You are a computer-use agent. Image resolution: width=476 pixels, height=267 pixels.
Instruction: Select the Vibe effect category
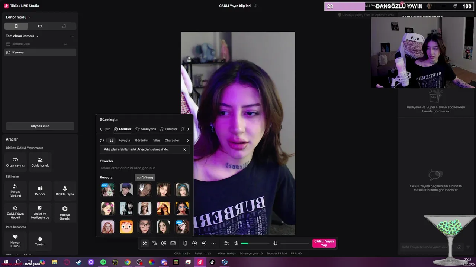click(157, 141)
